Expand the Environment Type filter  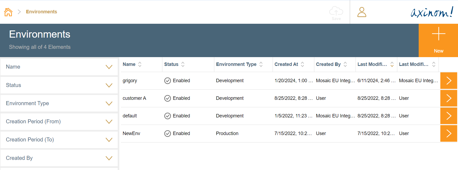coord(59,104)
